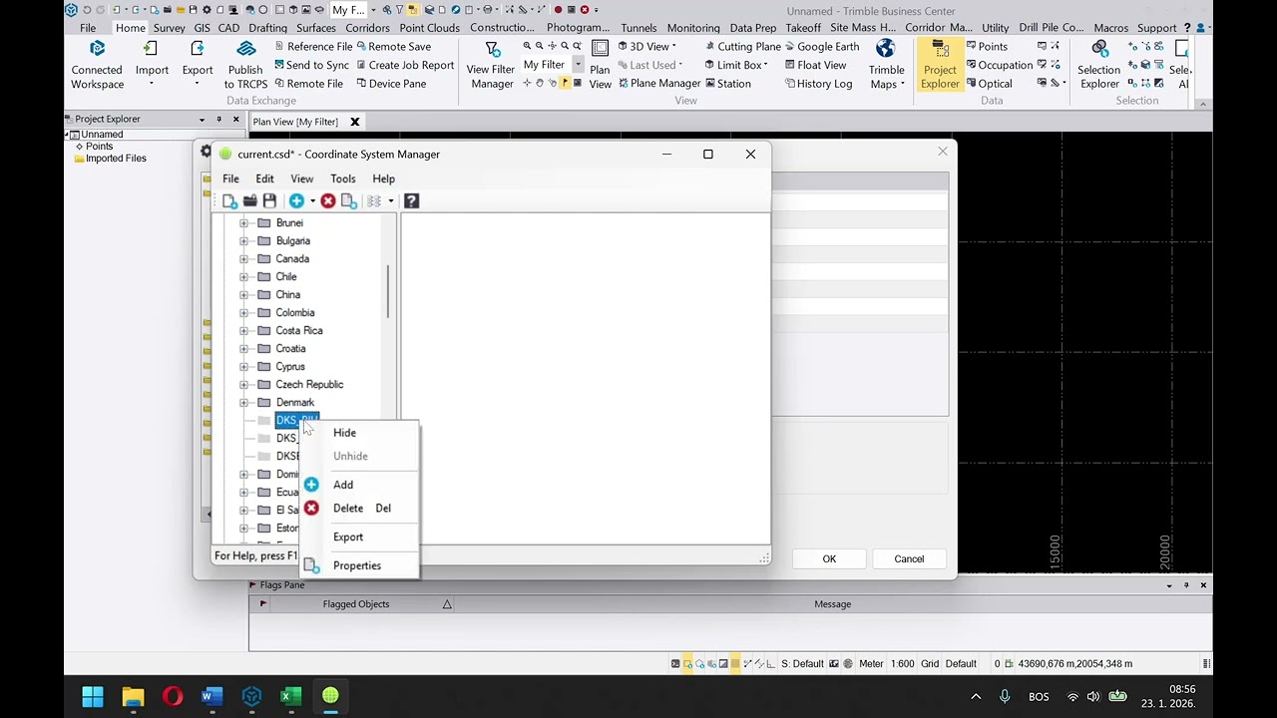Open Excel from the taskbar
Viewport: 1277px width, 718px height.
pyautogui.click(x=290, y=696)
